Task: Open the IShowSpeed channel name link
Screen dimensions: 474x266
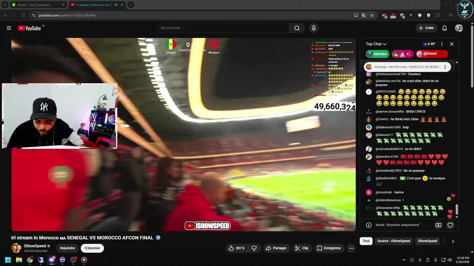Action: coord(35,246)
